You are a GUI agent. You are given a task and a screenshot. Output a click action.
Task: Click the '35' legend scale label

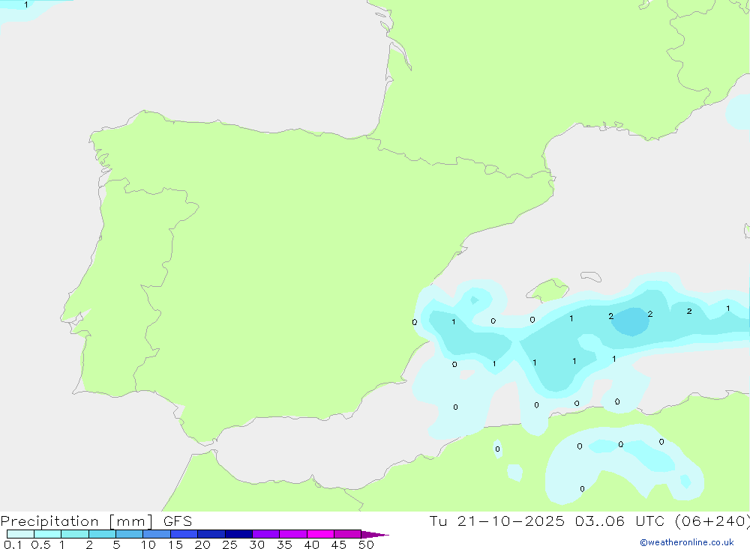284,545
